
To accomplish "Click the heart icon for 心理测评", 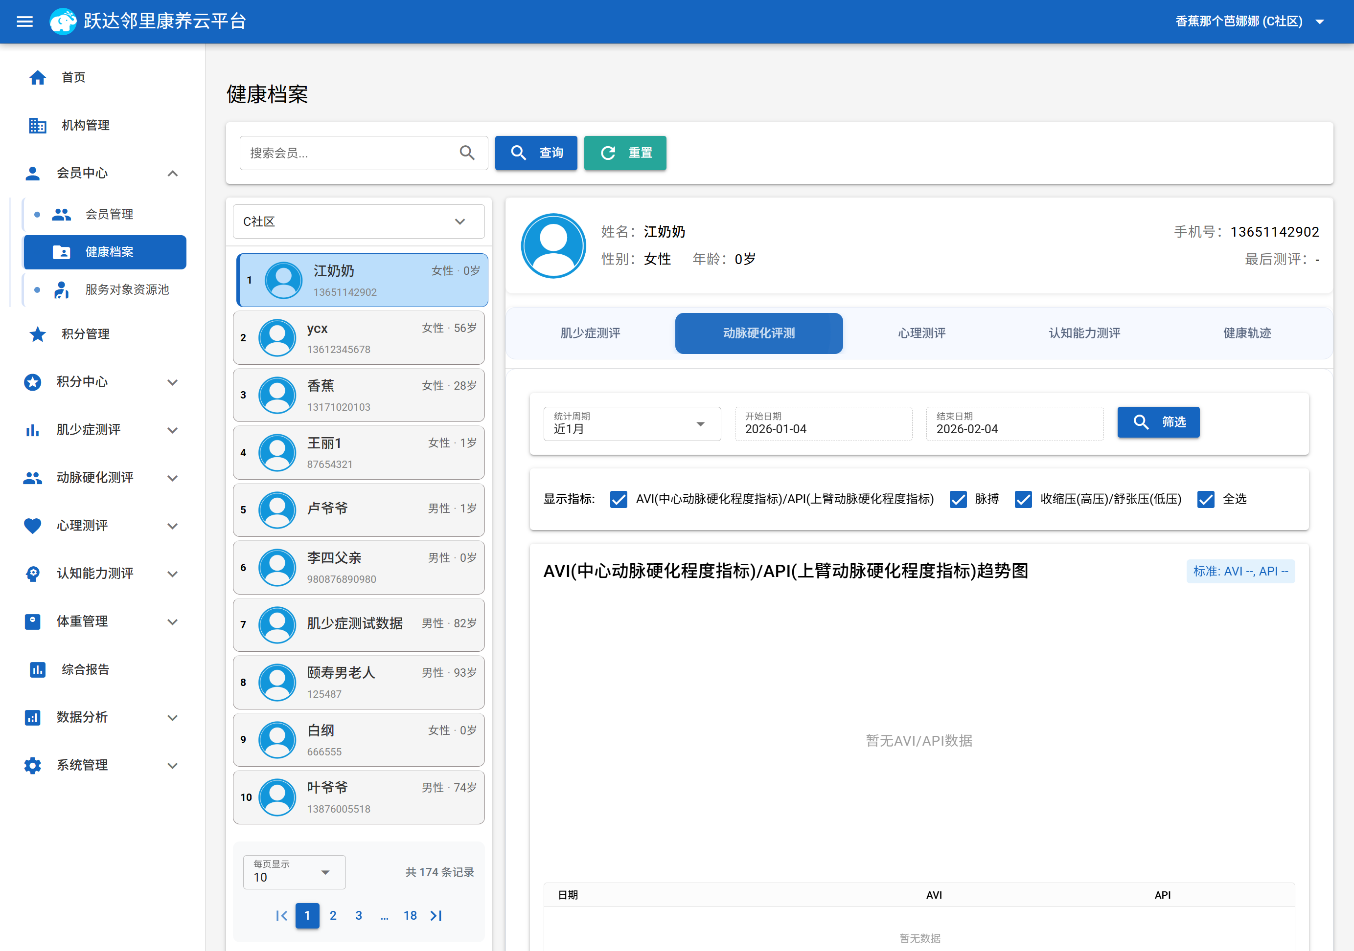I will [x=32, y=526].
